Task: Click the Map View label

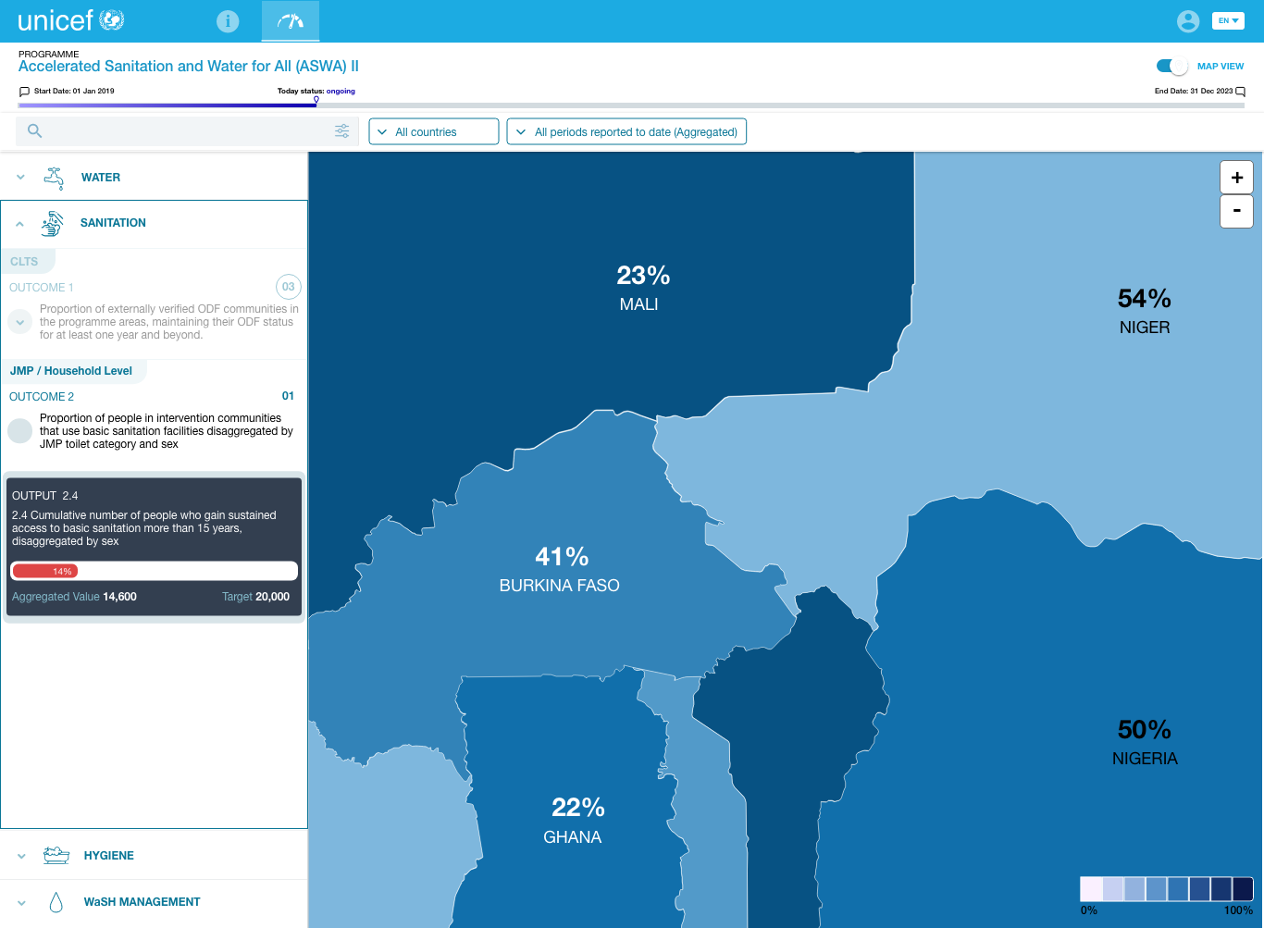Action: coord(1221,67)
